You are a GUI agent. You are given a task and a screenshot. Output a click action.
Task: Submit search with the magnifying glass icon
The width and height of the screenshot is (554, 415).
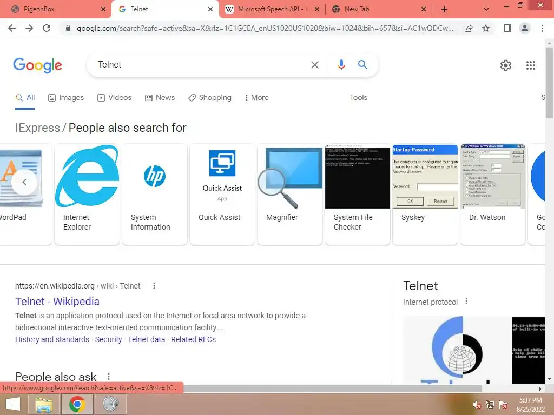tap(362, 65)
